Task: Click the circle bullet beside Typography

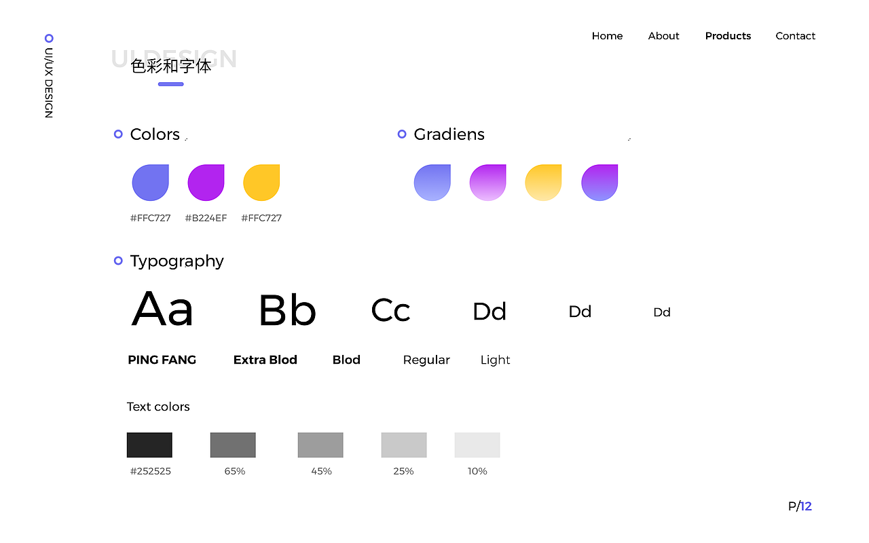Action: (x=118, y=261)
